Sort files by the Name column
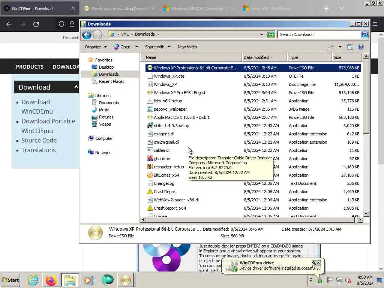 pos(191,57)
